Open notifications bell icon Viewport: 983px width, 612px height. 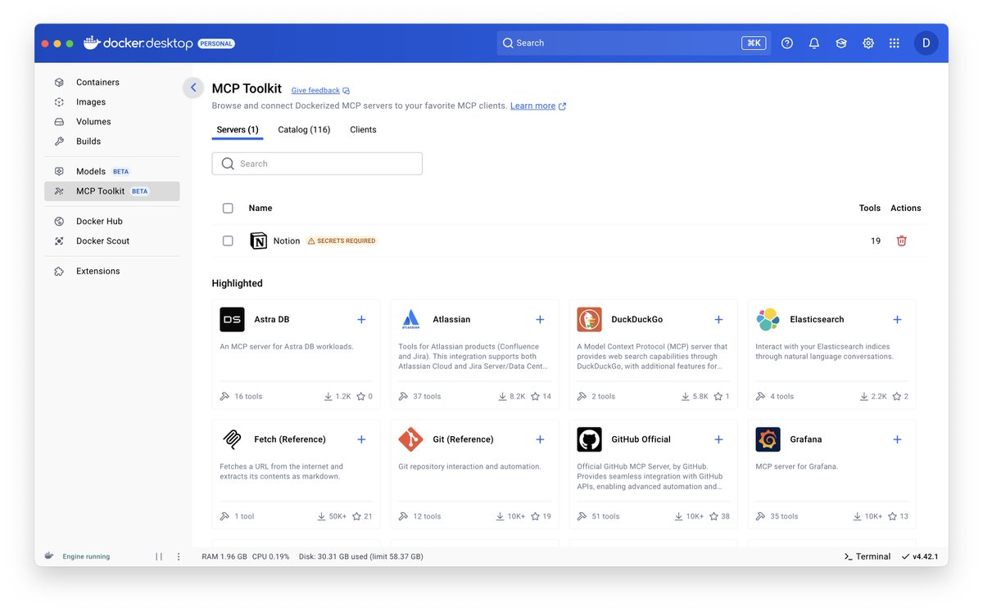[x=814, y=43]
